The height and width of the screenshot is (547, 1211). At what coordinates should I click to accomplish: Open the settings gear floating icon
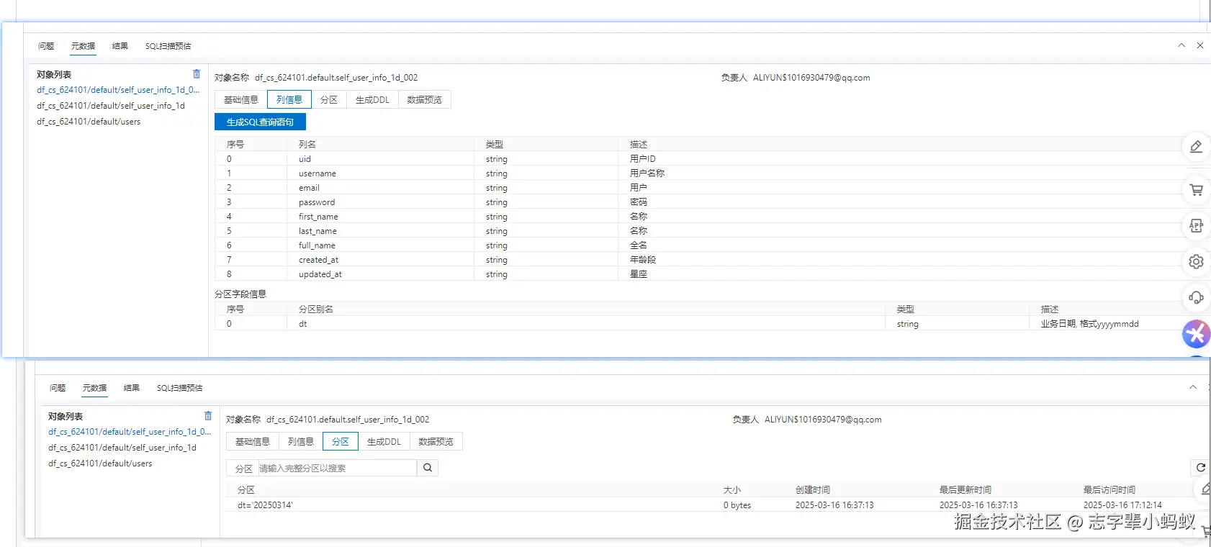(x=1196, y=262)
